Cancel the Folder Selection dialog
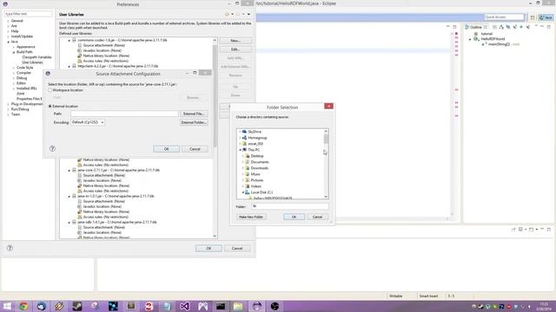The width and height of the screenshot is (556, 312). pyautogui.click(x=317, y=217)
